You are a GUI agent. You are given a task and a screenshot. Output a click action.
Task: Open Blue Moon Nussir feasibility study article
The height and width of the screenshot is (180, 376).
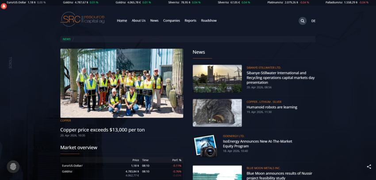tap(280, 176)
